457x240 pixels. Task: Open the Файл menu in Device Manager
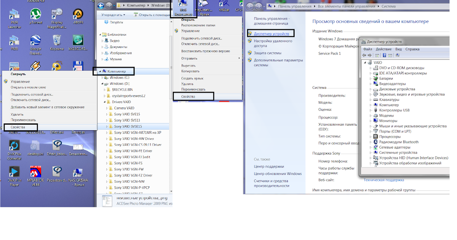(368, 49)
